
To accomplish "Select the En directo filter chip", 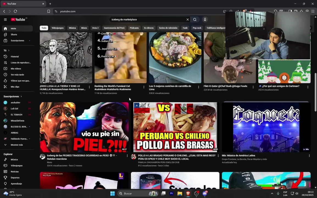I will 149,28.
